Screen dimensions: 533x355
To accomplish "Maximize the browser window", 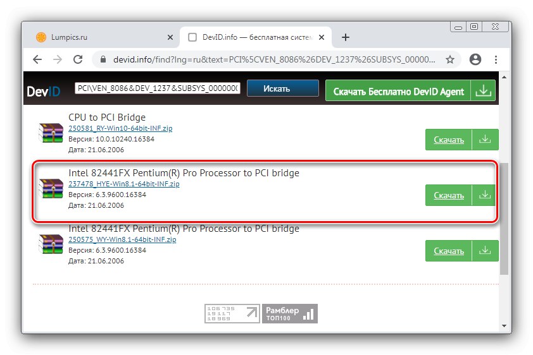I will pos(474,27).
